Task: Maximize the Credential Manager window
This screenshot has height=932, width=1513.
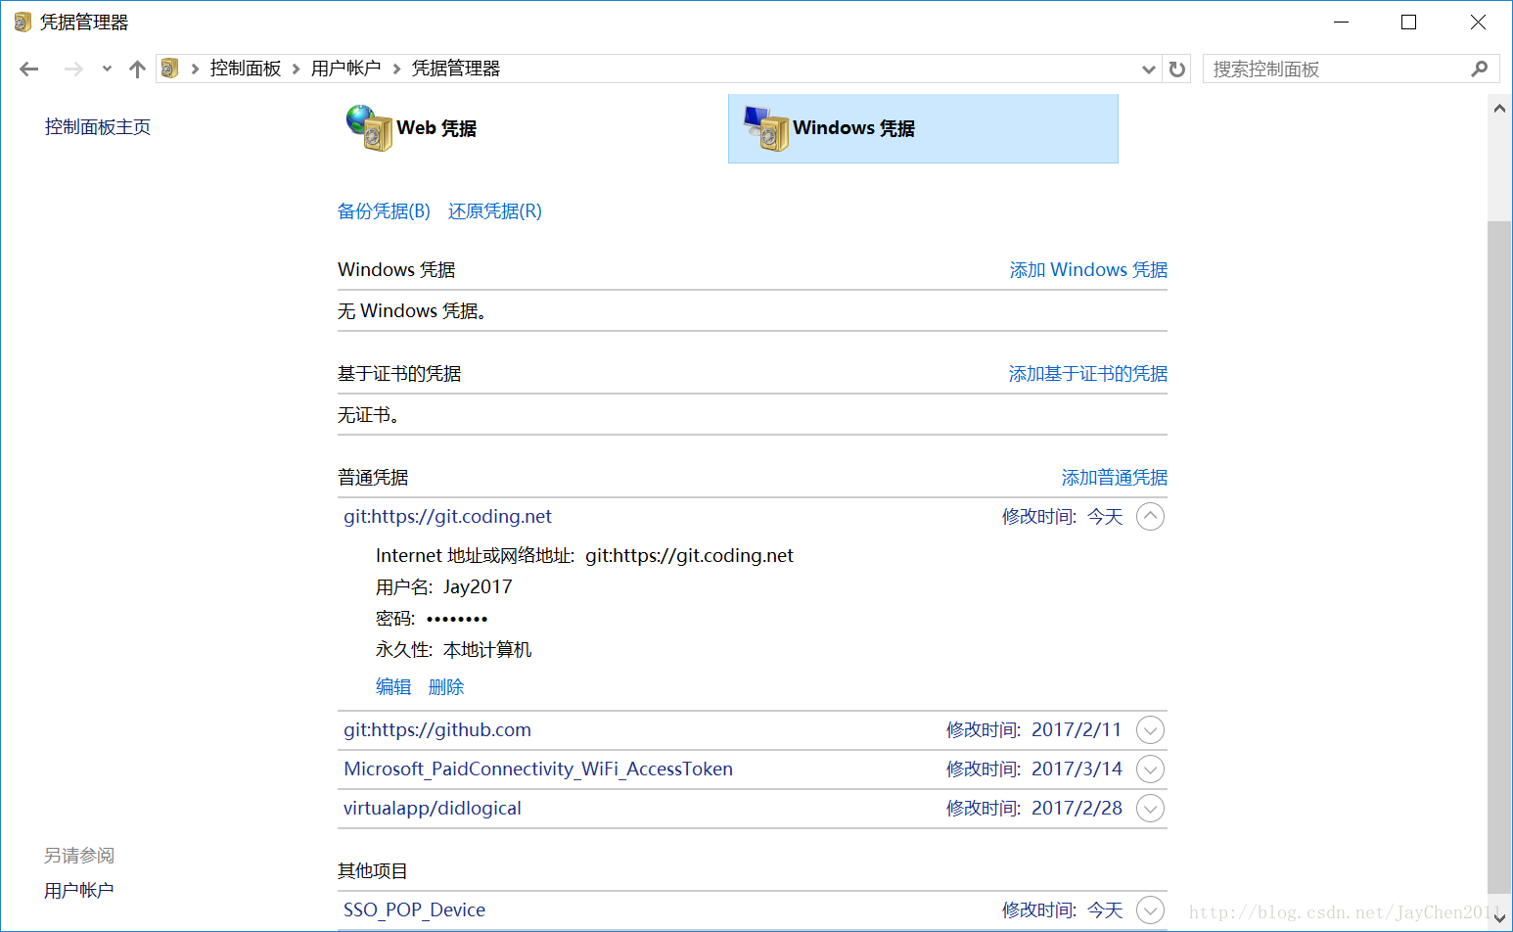Action: 1409,23
